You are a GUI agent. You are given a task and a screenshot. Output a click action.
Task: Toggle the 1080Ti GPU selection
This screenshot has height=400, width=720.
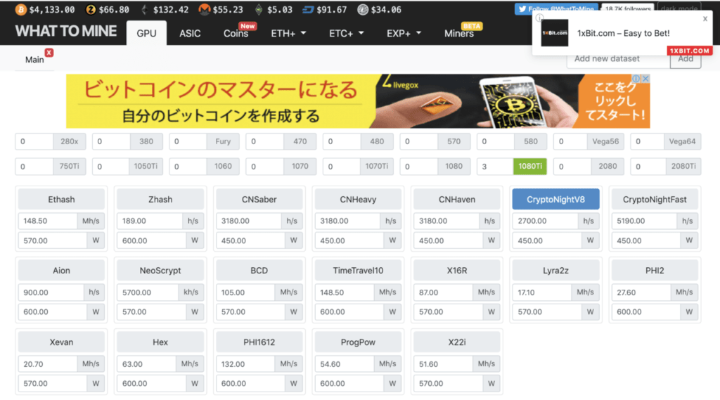click(530, 166)
